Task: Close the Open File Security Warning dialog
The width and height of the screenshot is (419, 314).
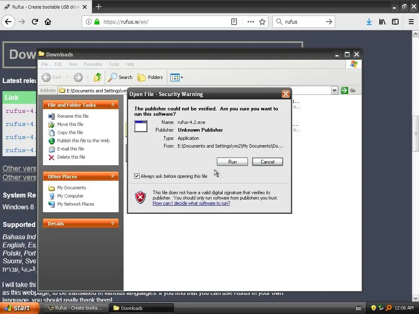Action: click(286, 94)
